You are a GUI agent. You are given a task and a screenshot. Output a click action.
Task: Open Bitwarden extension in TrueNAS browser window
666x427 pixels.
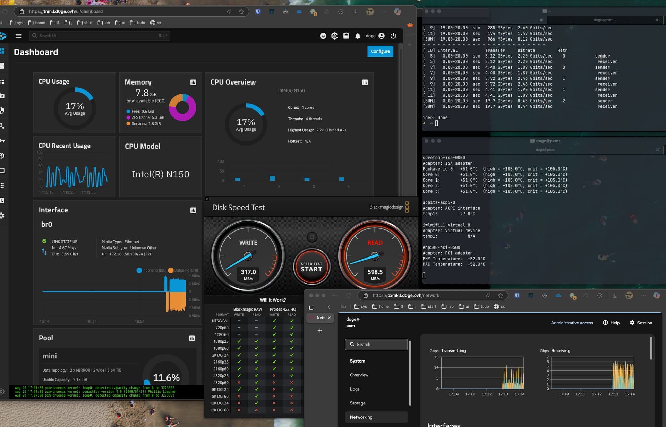pos(258,11)
